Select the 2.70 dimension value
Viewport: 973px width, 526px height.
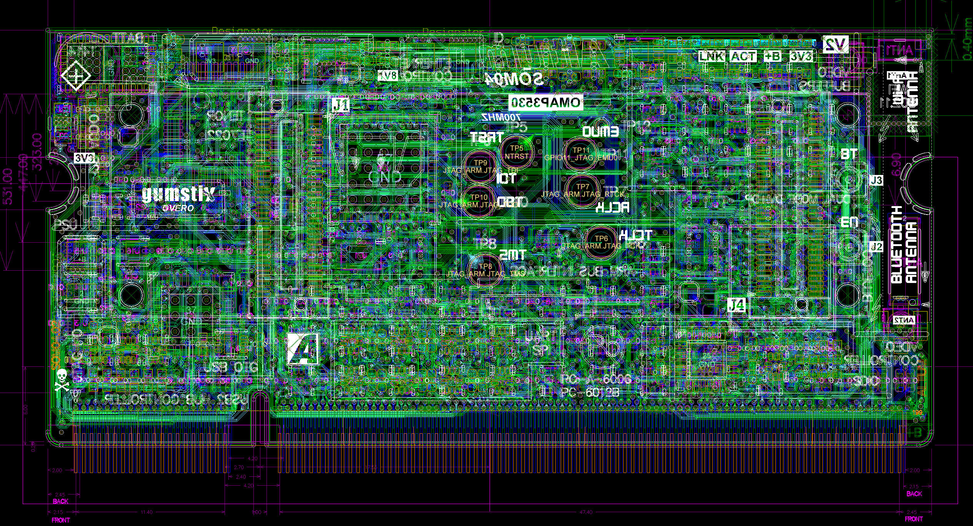239,467
